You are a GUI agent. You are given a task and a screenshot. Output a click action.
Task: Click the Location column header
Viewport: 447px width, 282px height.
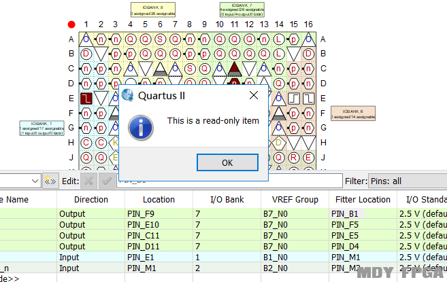[159, 200]
